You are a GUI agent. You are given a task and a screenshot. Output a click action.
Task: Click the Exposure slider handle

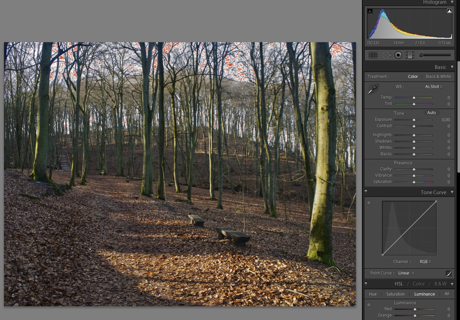[x=414, y=120]
